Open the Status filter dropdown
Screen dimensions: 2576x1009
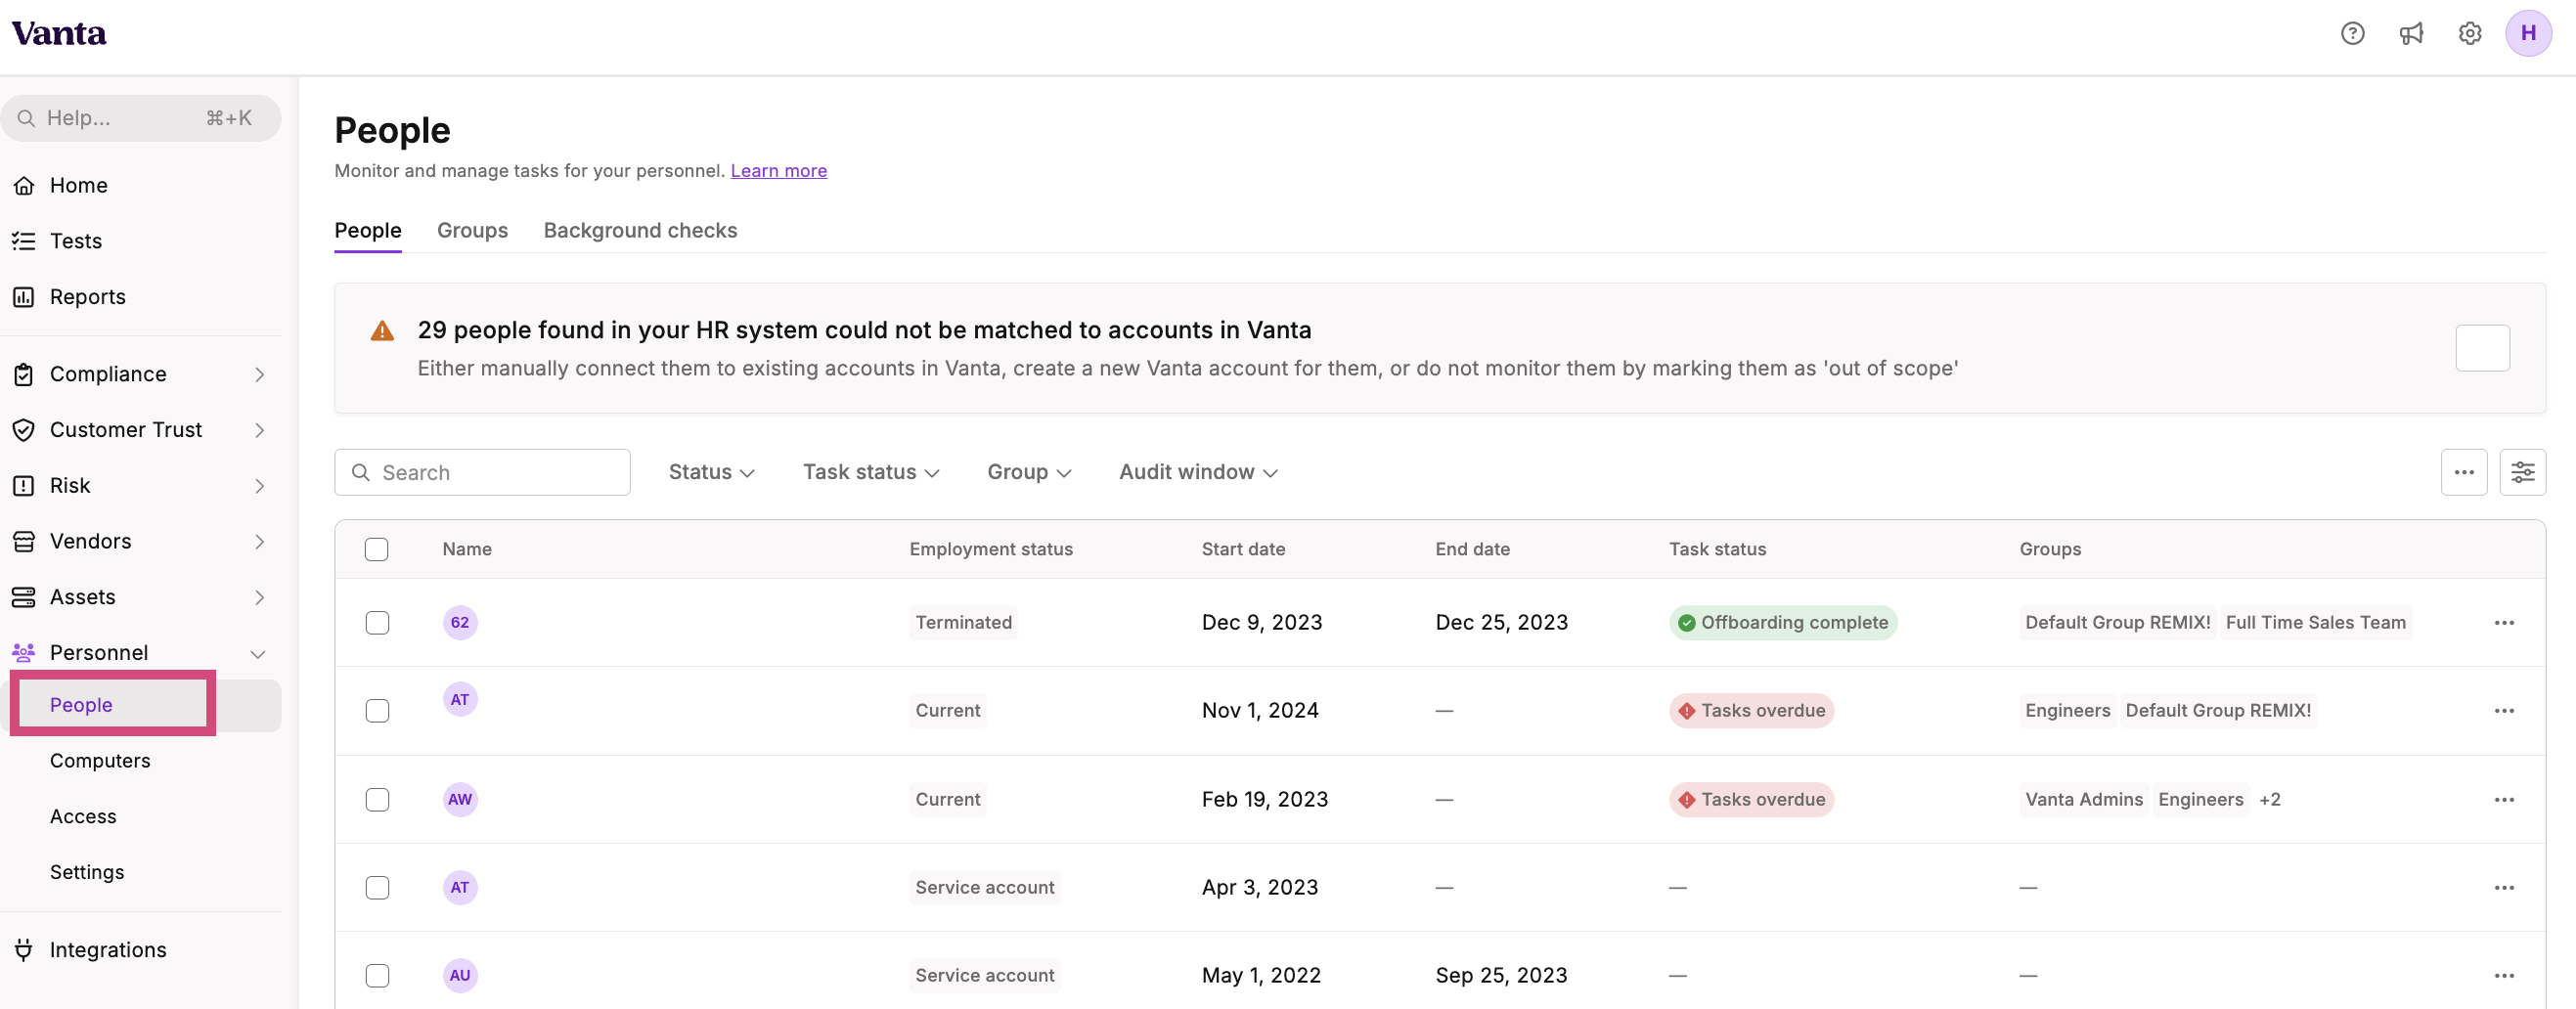pos(711,472)
